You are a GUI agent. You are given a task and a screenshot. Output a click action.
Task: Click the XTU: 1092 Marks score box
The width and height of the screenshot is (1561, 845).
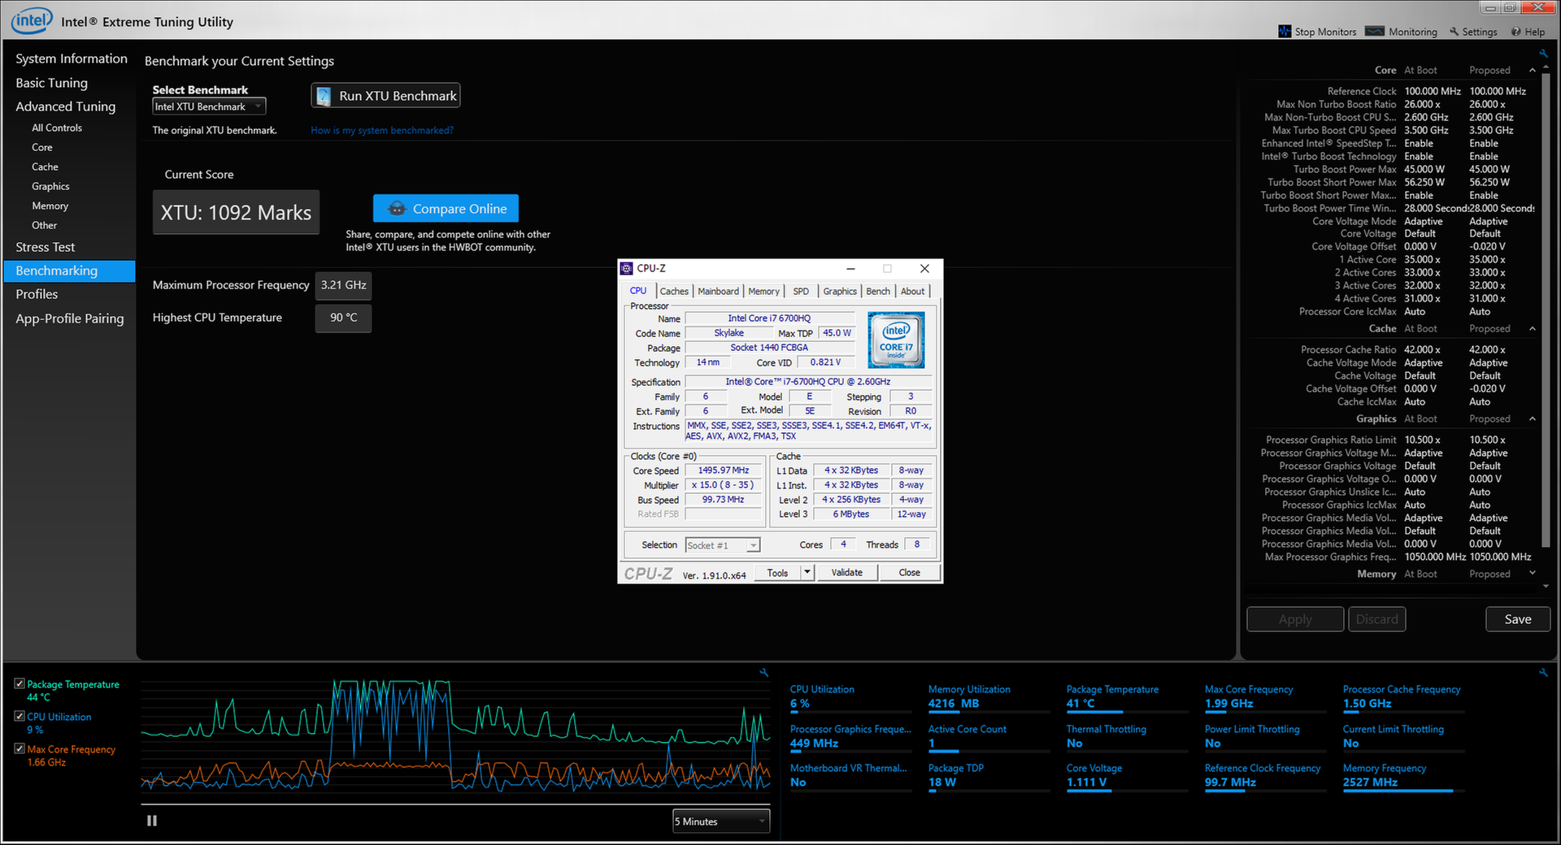tap(236, 213)
